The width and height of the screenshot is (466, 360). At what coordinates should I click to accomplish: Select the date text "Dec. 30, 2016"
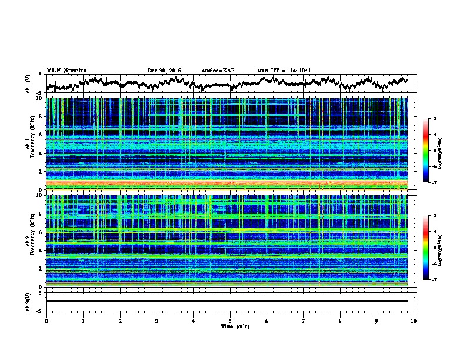coord(164,71)
